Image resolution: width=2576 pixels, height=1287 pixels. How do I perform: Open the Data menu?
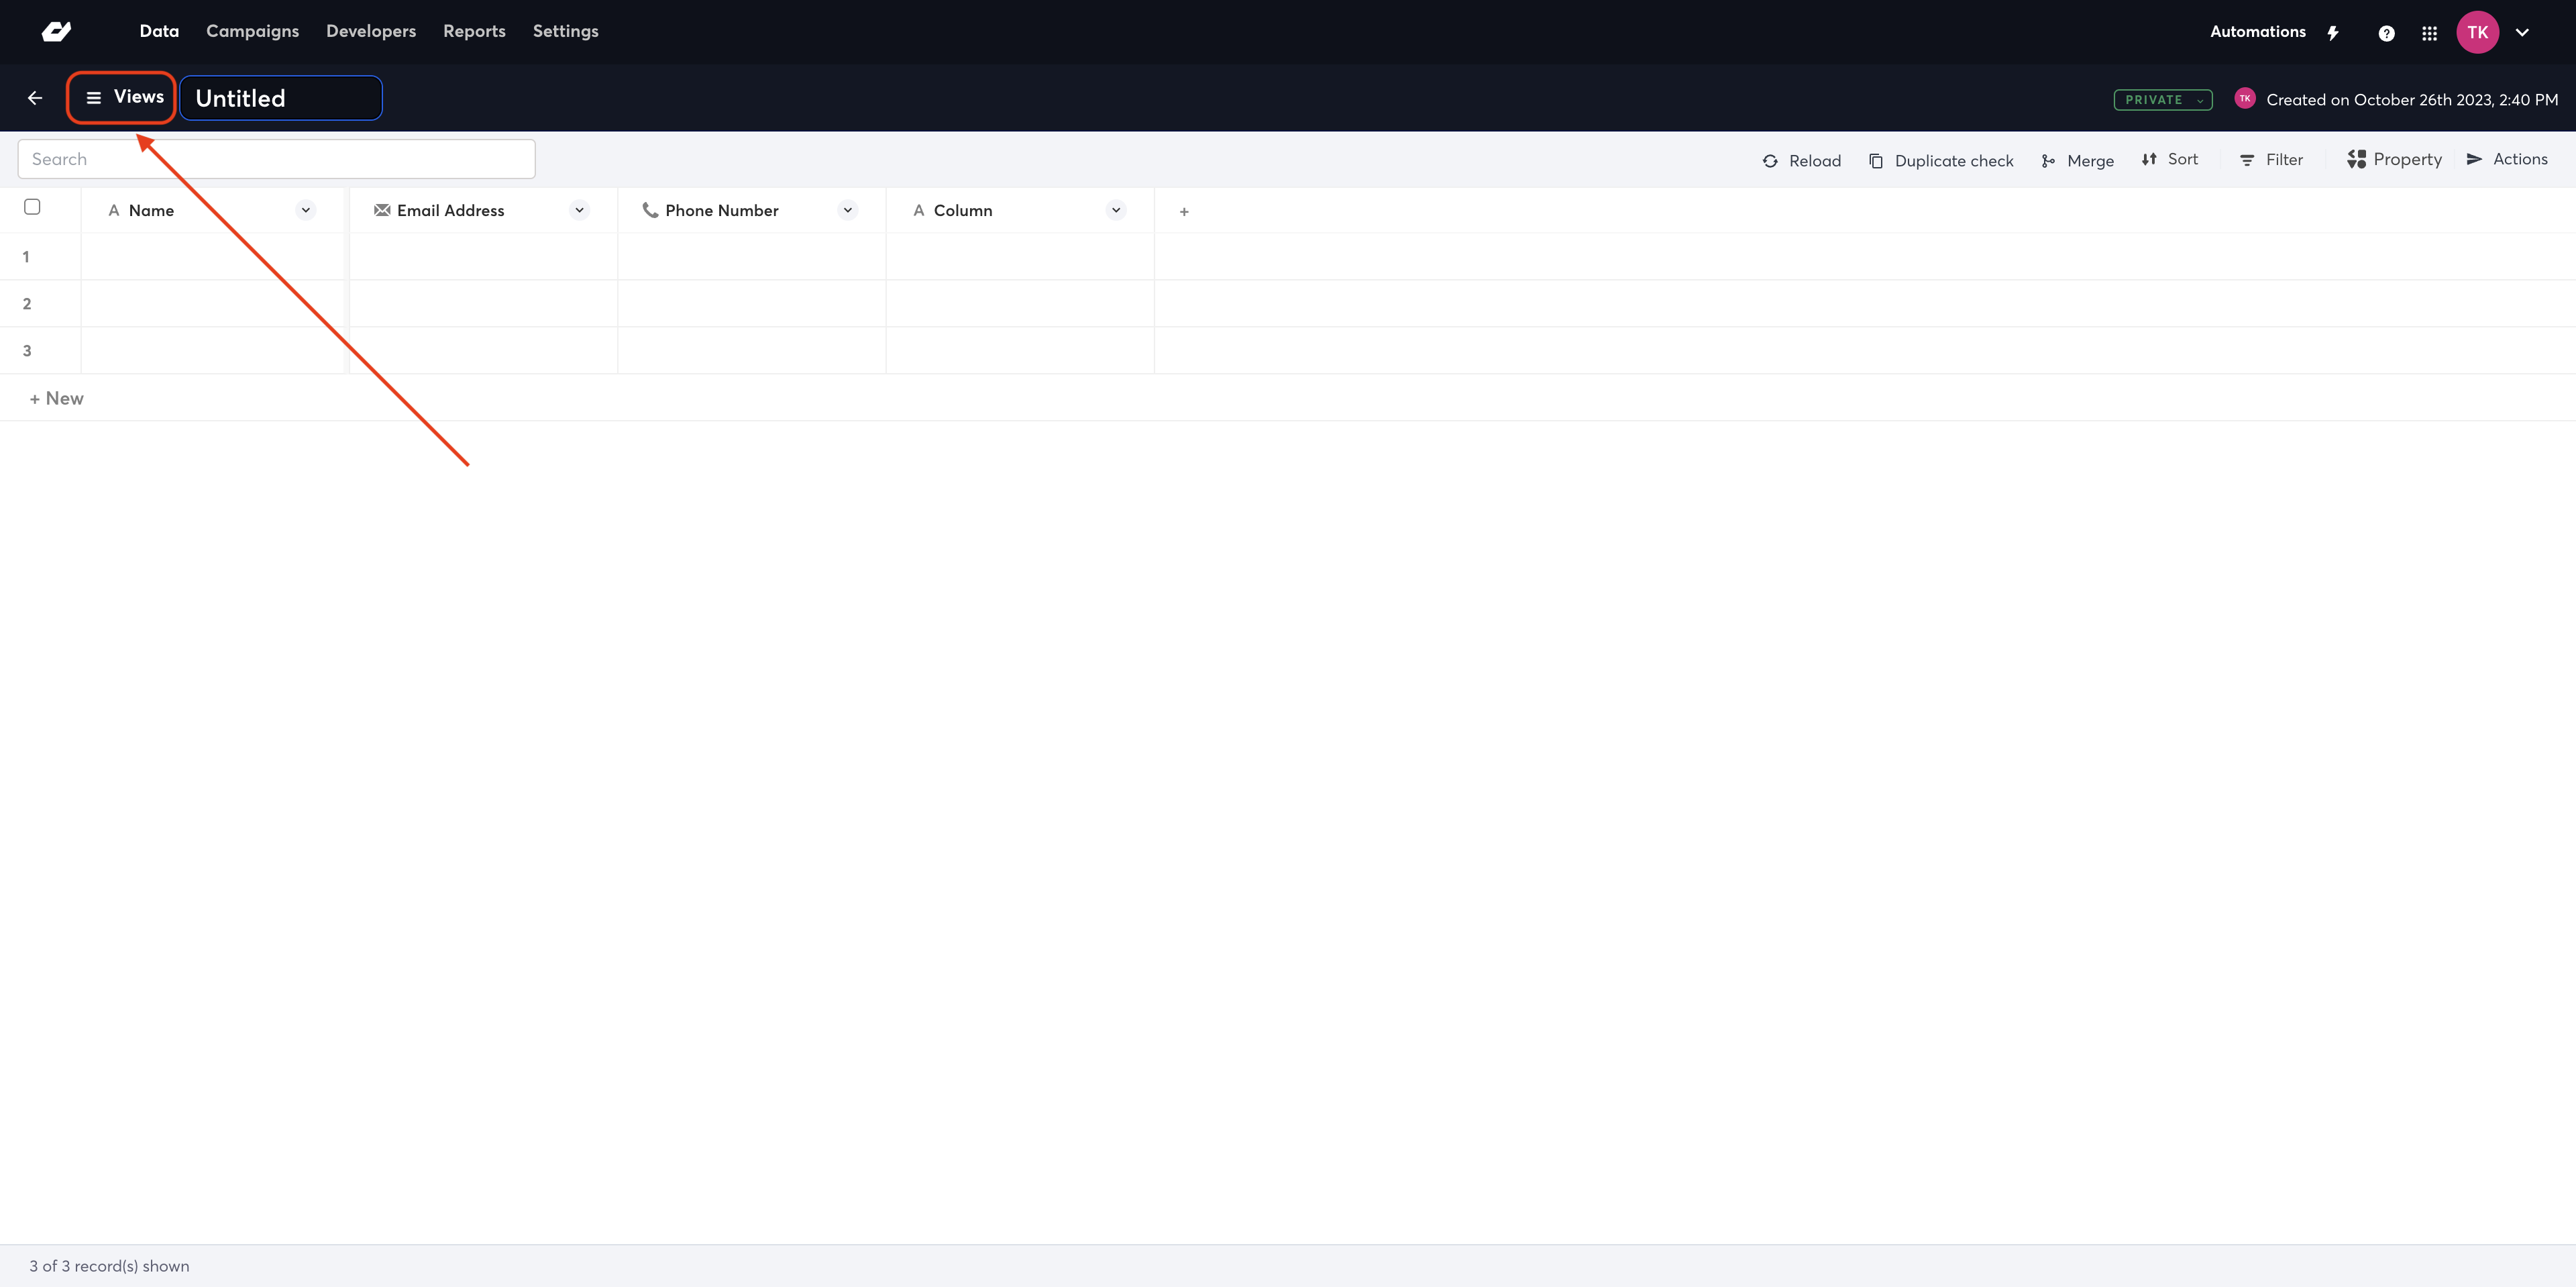(x=159, y=31)
